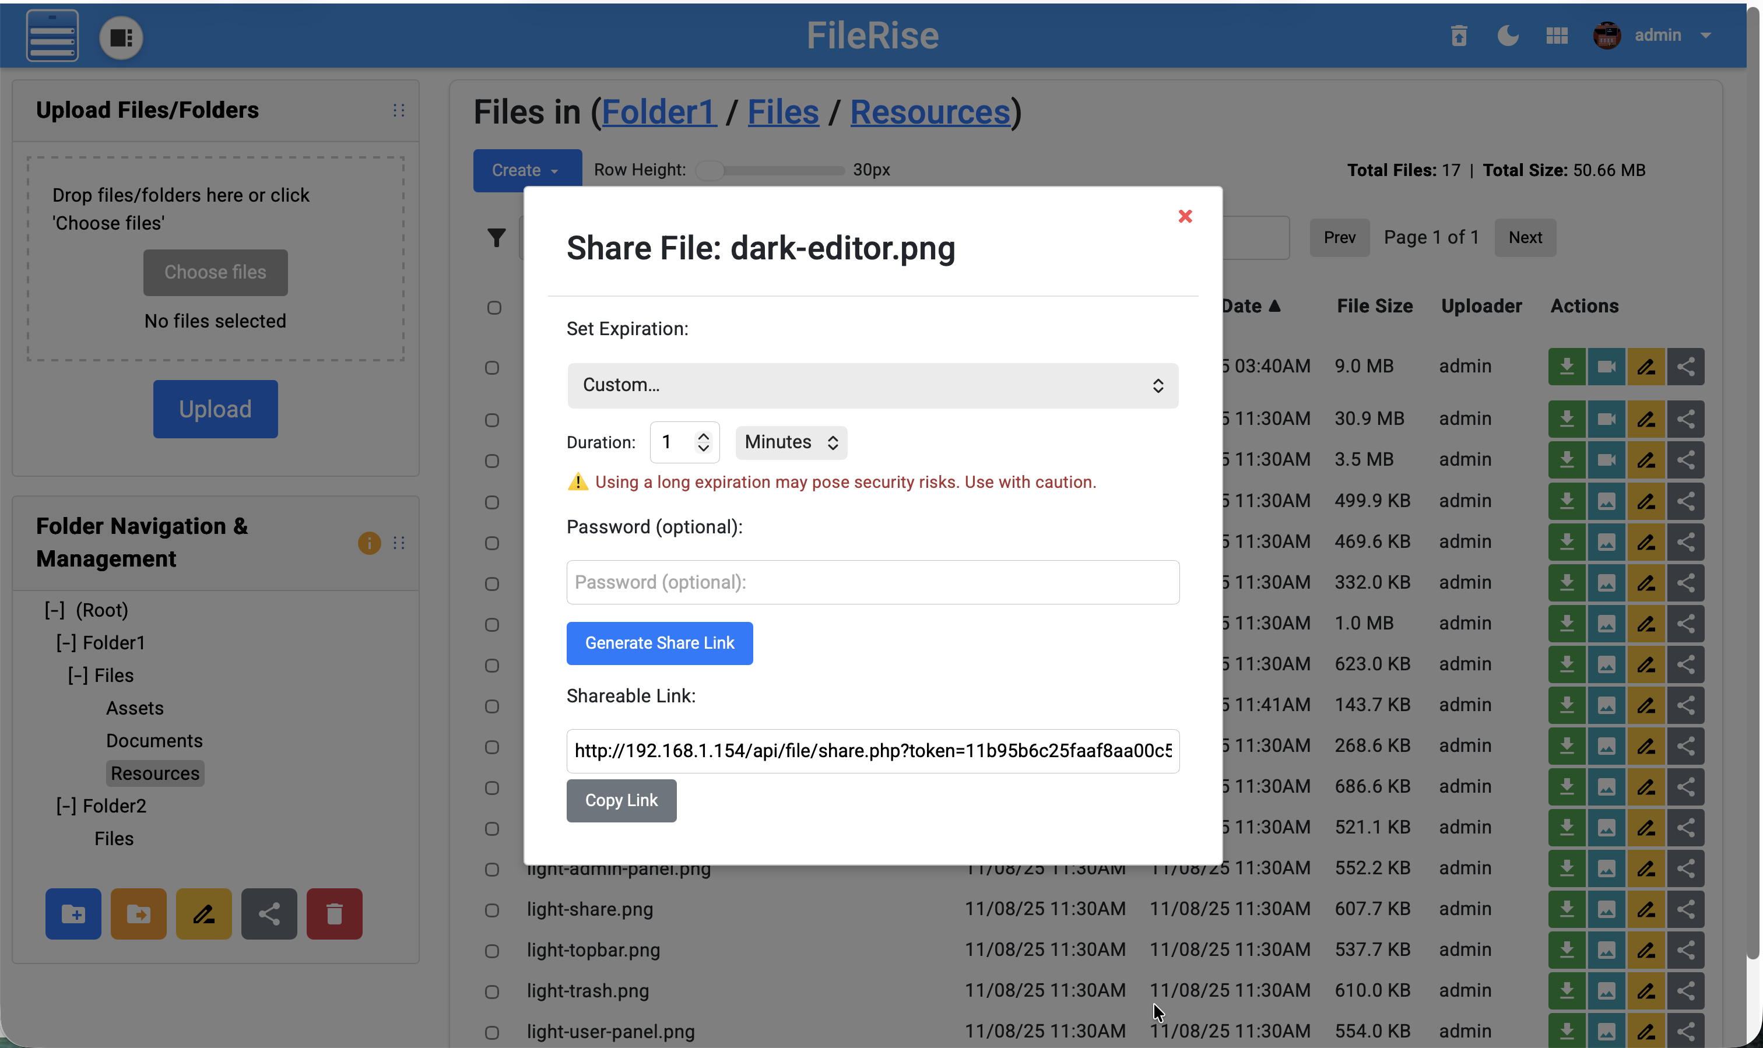Select Documents folder in the tree
The image size is (1763, 1048).
[154, 741]
